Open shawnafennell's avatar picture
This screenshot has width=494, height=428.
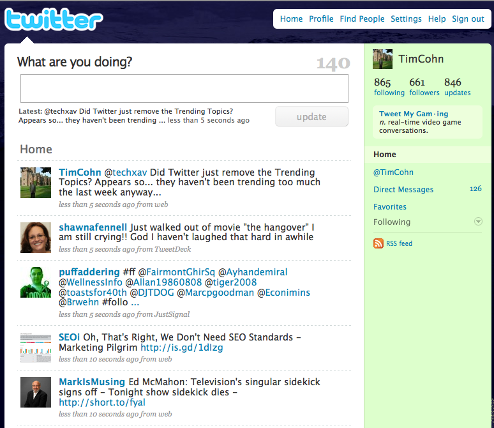coord(36,238)
